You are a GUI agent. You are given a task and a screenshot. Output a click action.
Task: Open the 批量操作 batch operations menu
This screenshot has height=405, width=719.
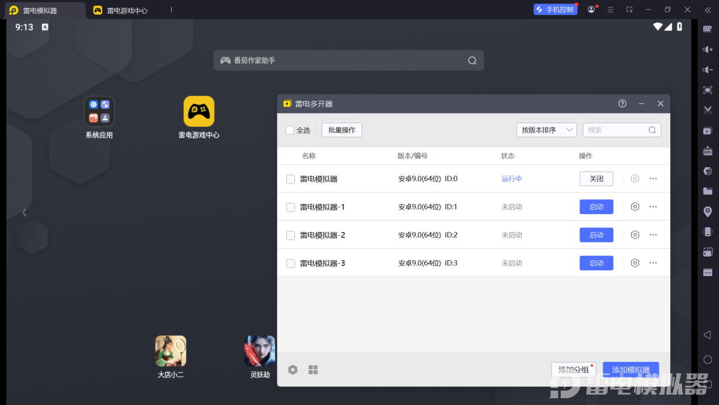point(342,130)
